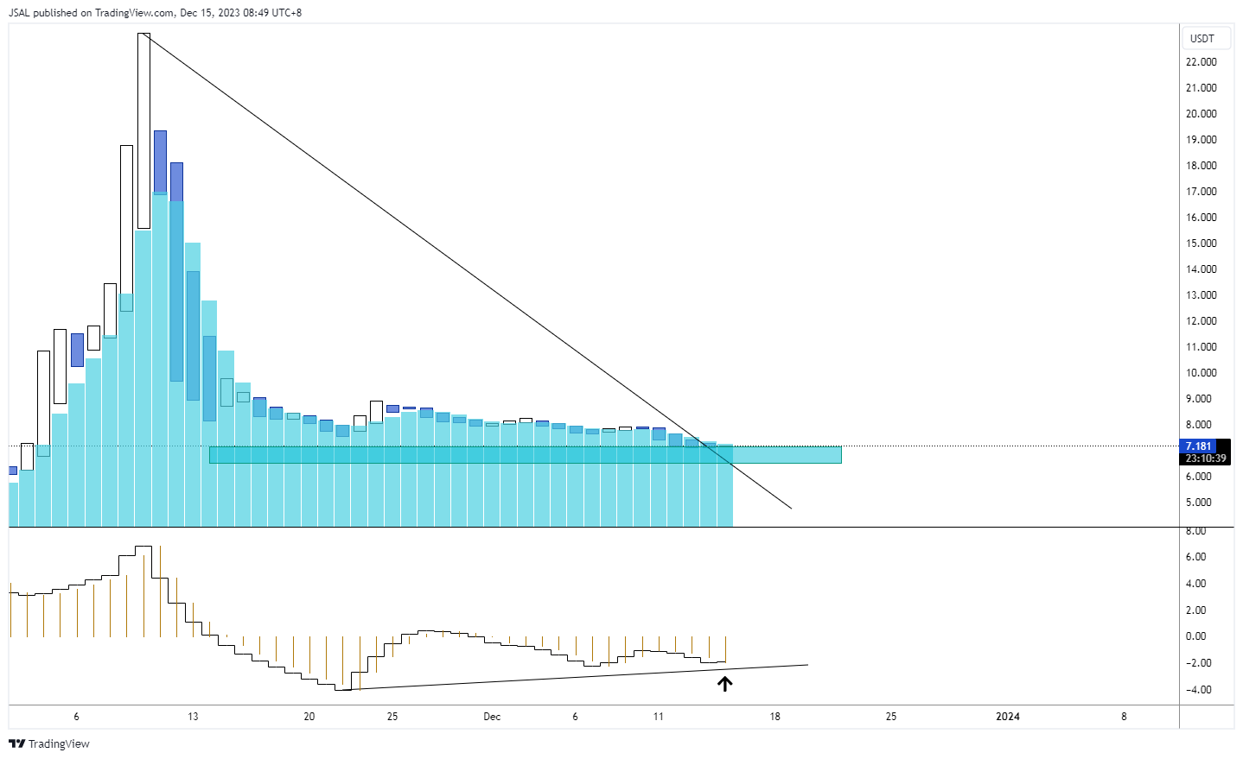Click the countdown timer 23:10:39
The height and width of the screenshot is (759, 1243).
(1206, 459)
